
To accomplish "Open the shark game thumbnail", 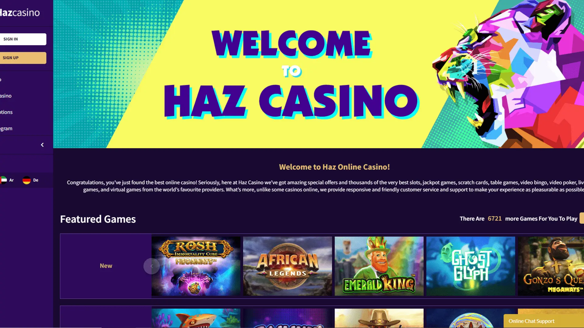I will coord(196,318).
